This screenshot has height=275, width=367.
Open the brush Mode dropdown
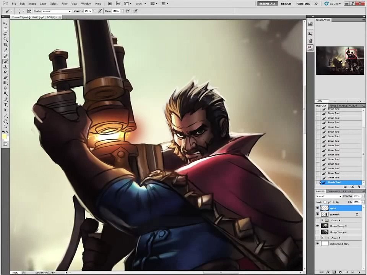pyautogui.click(x=57, y=11)
